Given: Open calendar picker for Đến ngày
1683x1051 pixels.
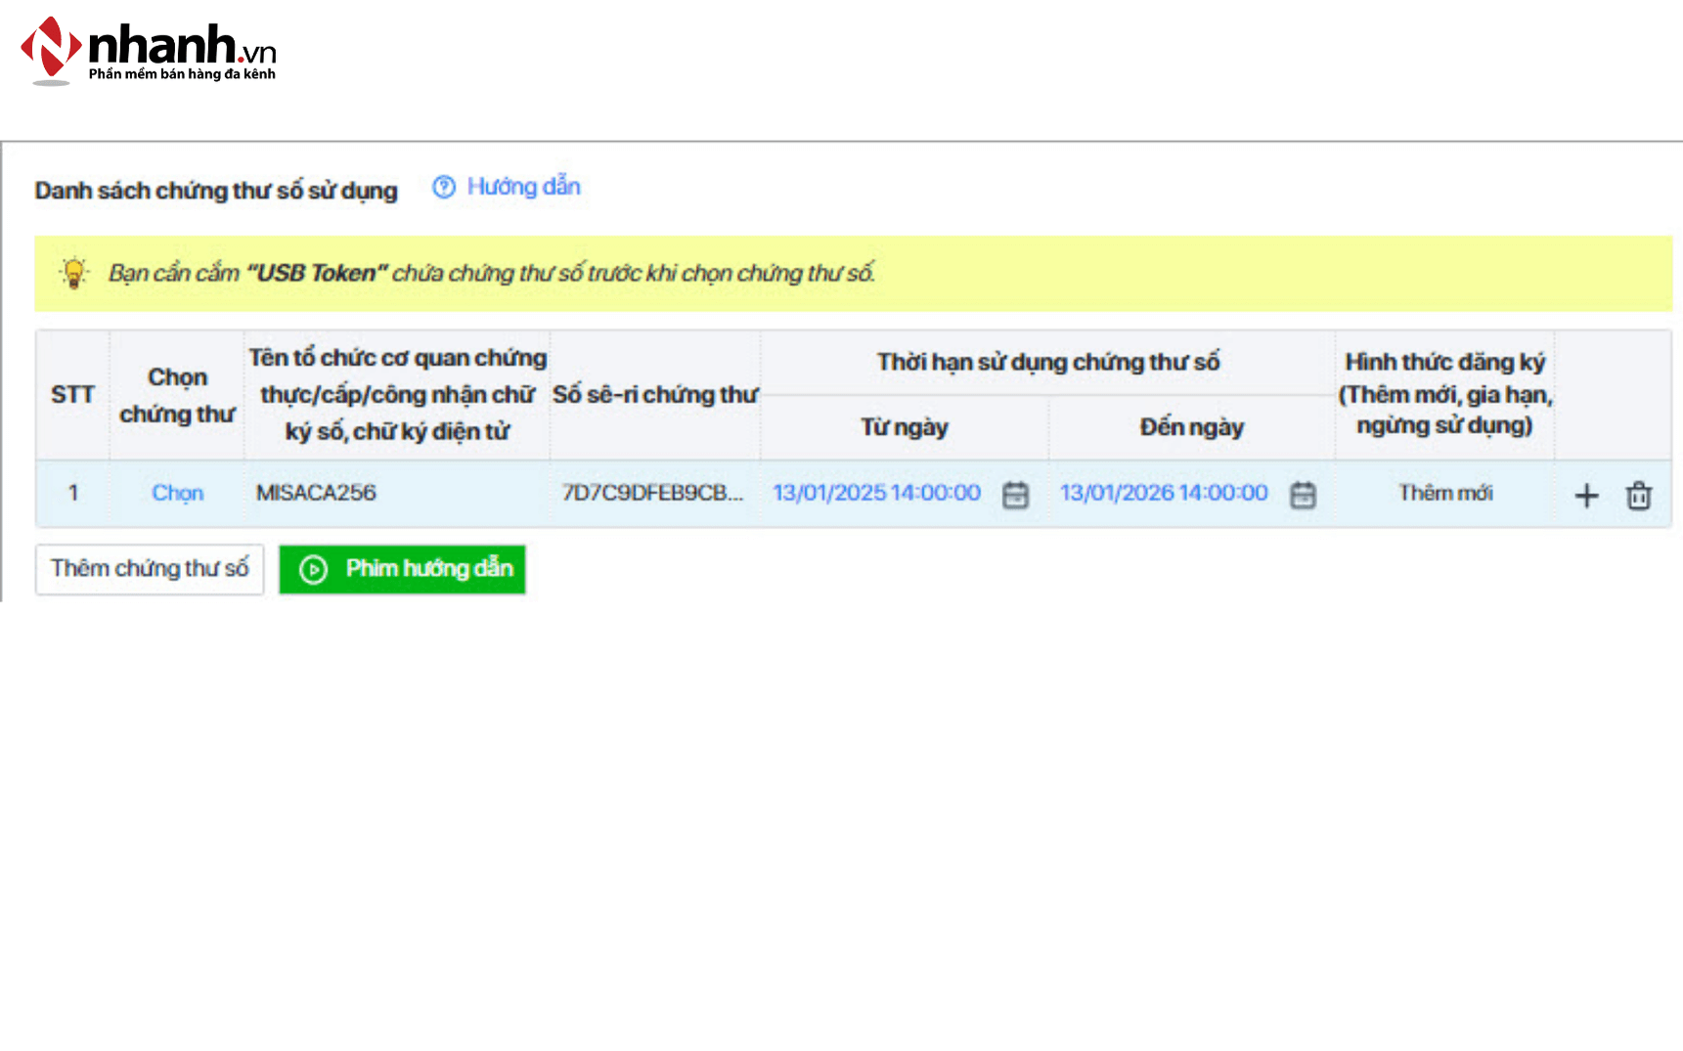Looking at the screenshot, I should pyautogui.click(x=1303, y=495).
